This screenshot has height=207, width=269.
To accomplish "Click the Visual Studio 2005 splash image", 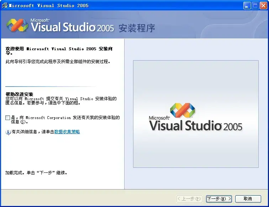I will (x=196, y=114).
